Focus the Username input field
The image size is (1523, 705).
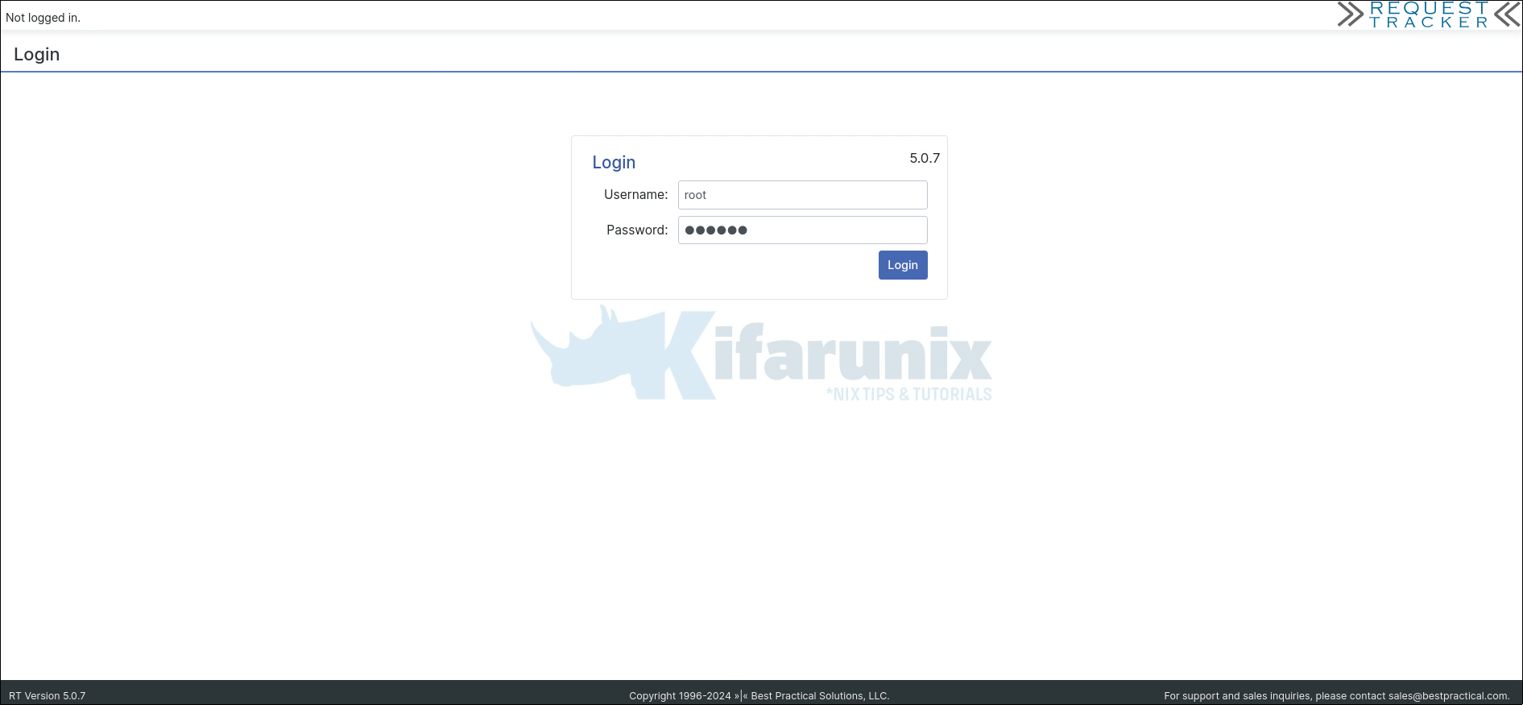click(x=802, y=195)
